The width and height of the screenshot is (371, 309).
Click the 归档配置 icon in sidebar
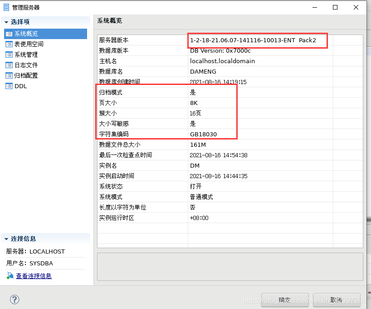[x=9, y=75]
